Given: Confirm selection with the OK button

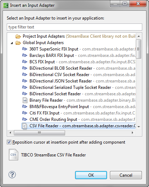Looking at the screenshot, I should [91, 175].
